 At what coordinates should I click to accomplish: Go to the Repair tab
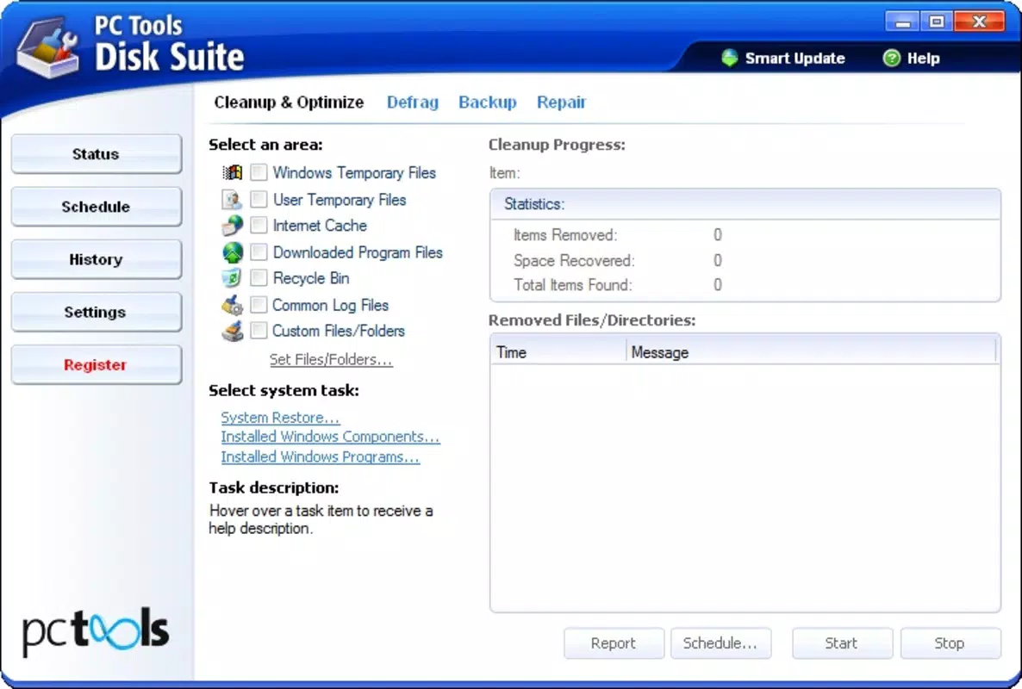click(x=561, y=102)
